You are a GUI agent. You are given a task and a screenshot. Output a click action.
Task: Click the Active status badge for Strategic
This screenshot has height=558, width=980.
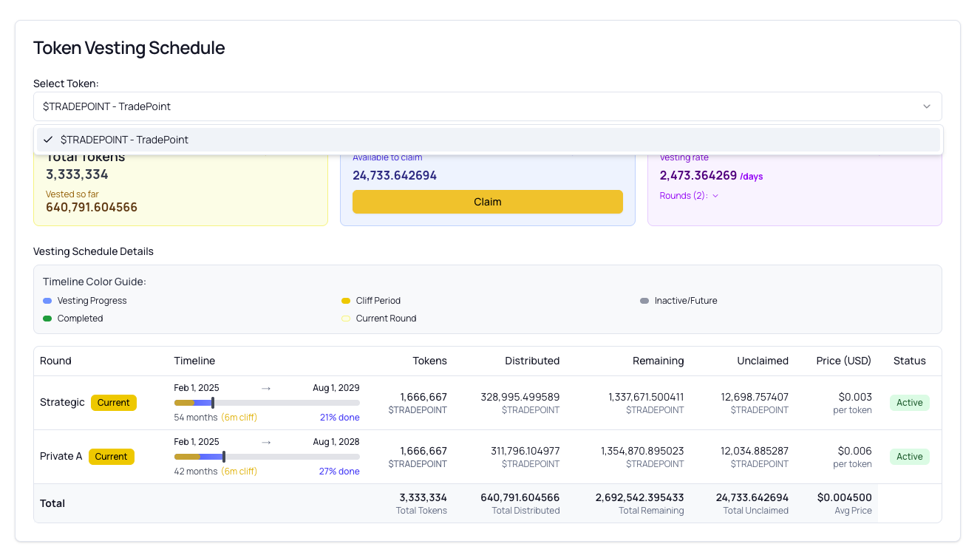point(909,402)
